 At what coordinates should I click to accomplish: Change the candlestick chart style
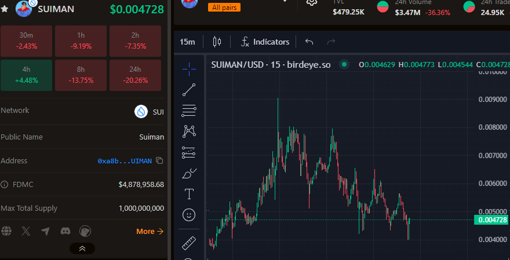217,42
